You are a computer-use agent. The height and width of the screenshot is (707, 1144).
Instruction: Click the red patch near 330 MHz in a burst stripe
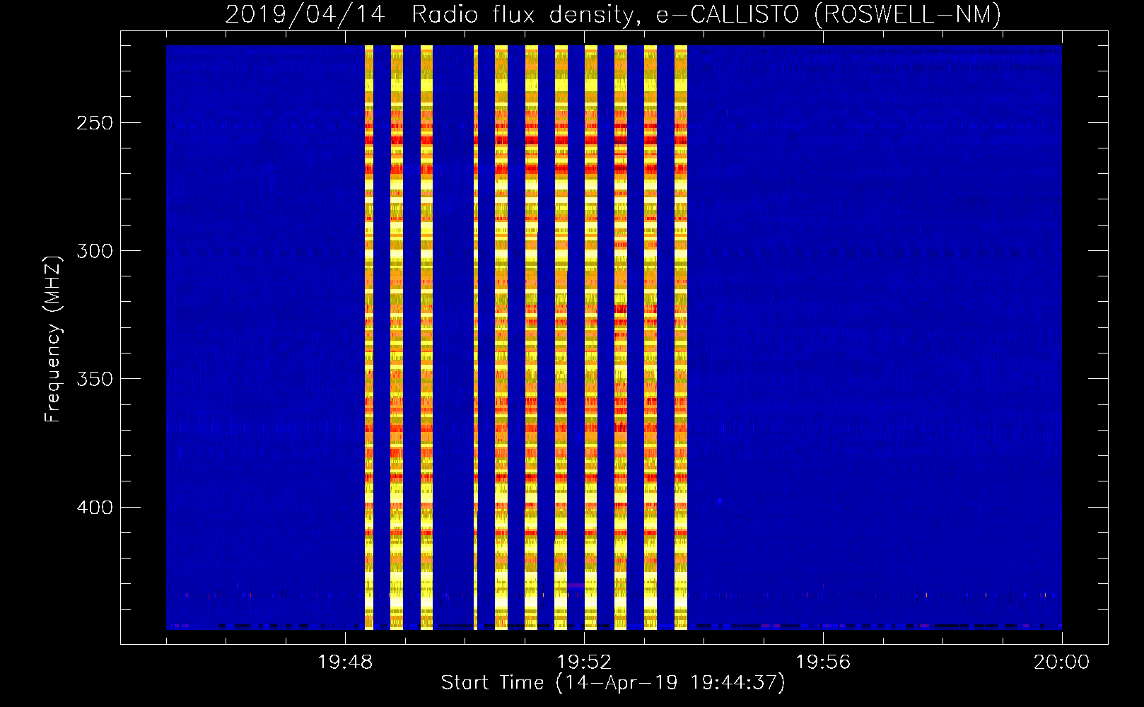click(620, 309)
